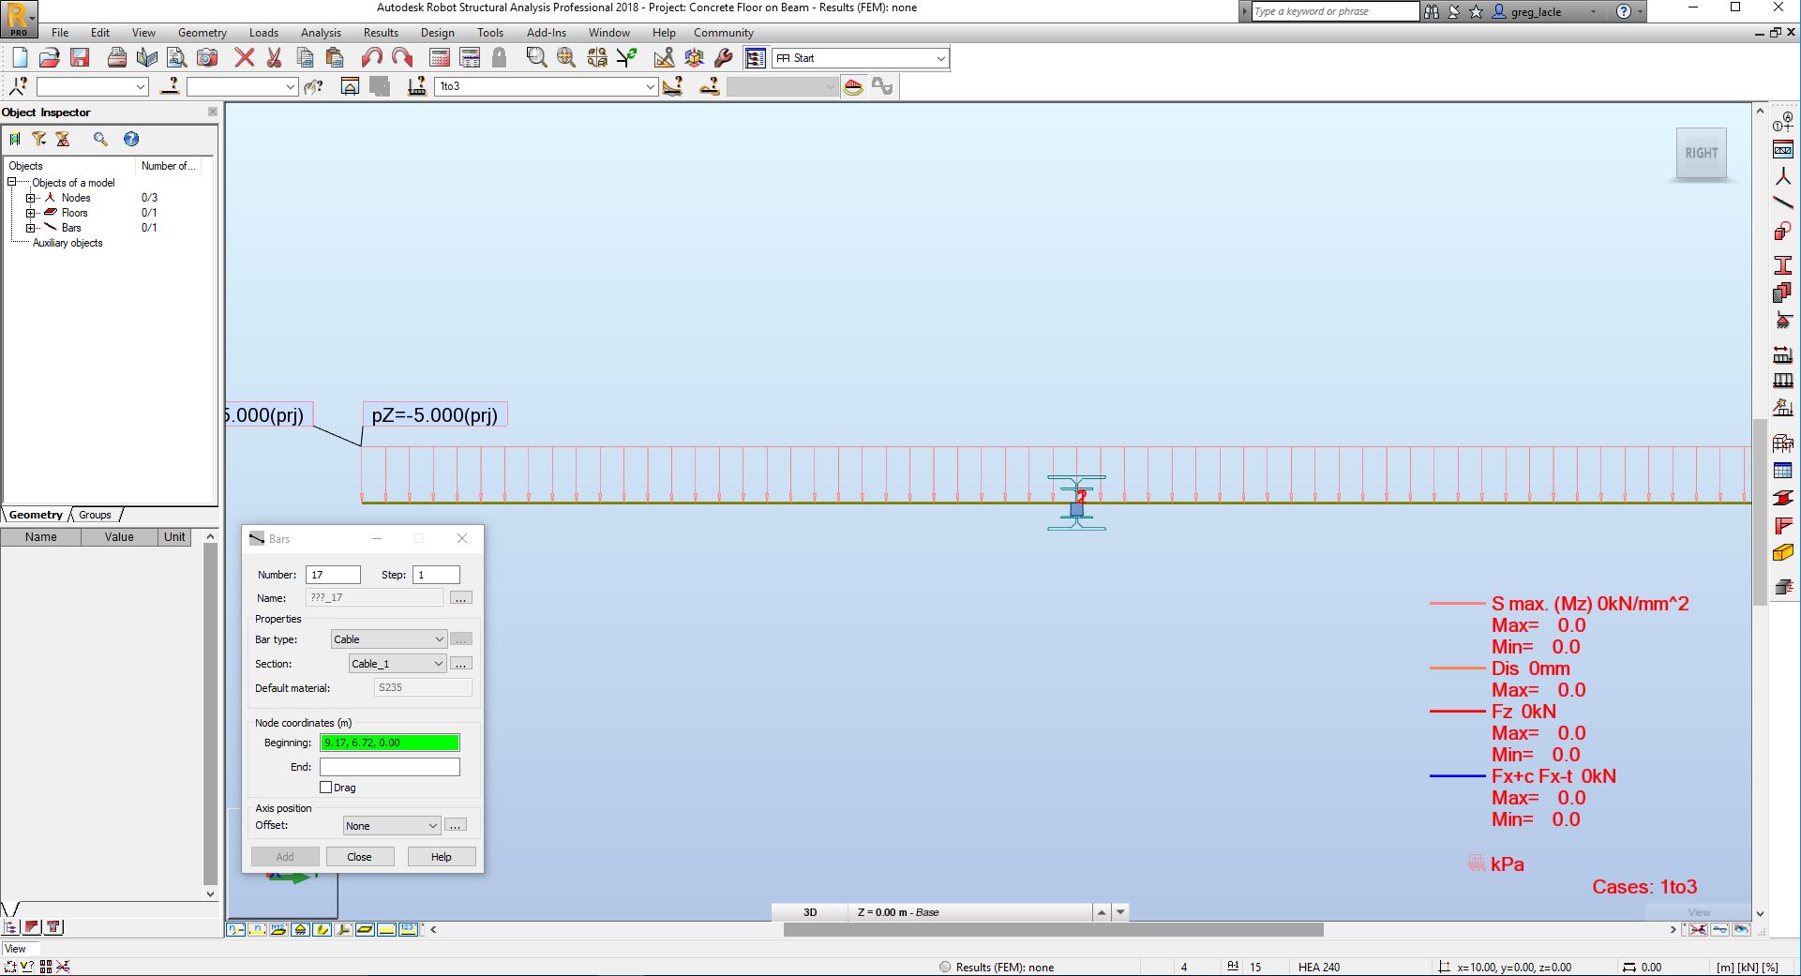Switch to the Groups tab
Viewport: 1801px width, 976px height.
[94, 515]
